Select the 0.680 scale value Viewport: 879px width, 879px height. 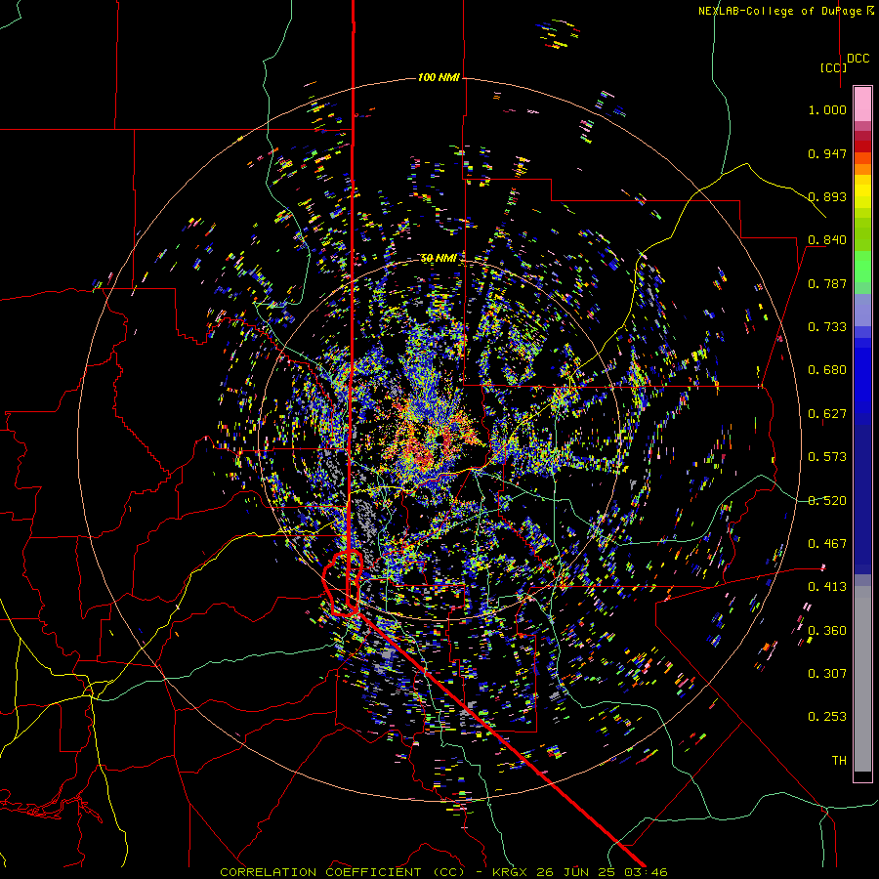(827, 370)
